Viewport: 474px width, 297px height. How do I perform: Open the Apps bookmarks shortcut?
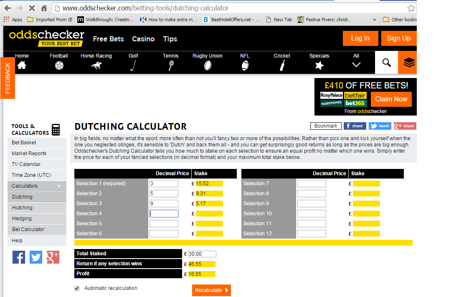click(13, 20)
